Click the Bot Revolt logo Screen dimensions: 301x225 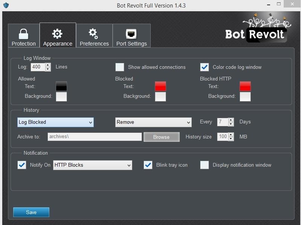tap(258, 28)
